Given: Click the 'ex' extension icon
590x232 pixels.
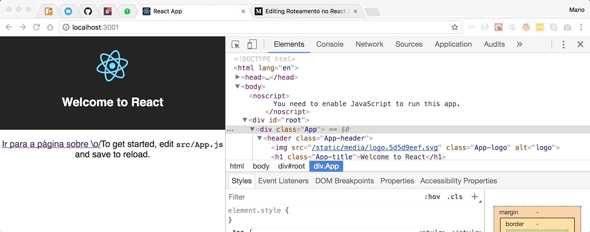Looking at the screenshot, I should point(472,27).
